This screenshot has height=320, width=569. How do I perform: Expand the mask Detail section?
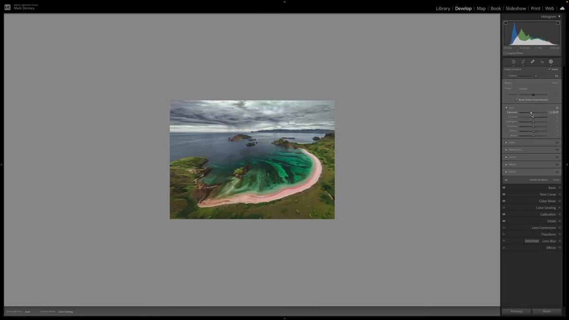click(506, 172)
